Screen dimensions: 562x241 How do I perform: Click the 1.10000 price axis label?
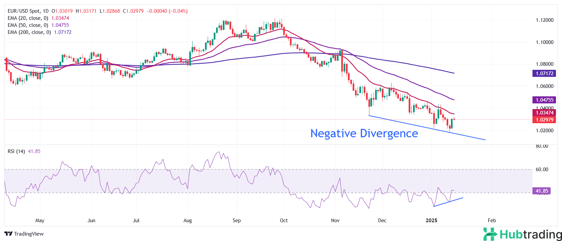coord(544,42)
